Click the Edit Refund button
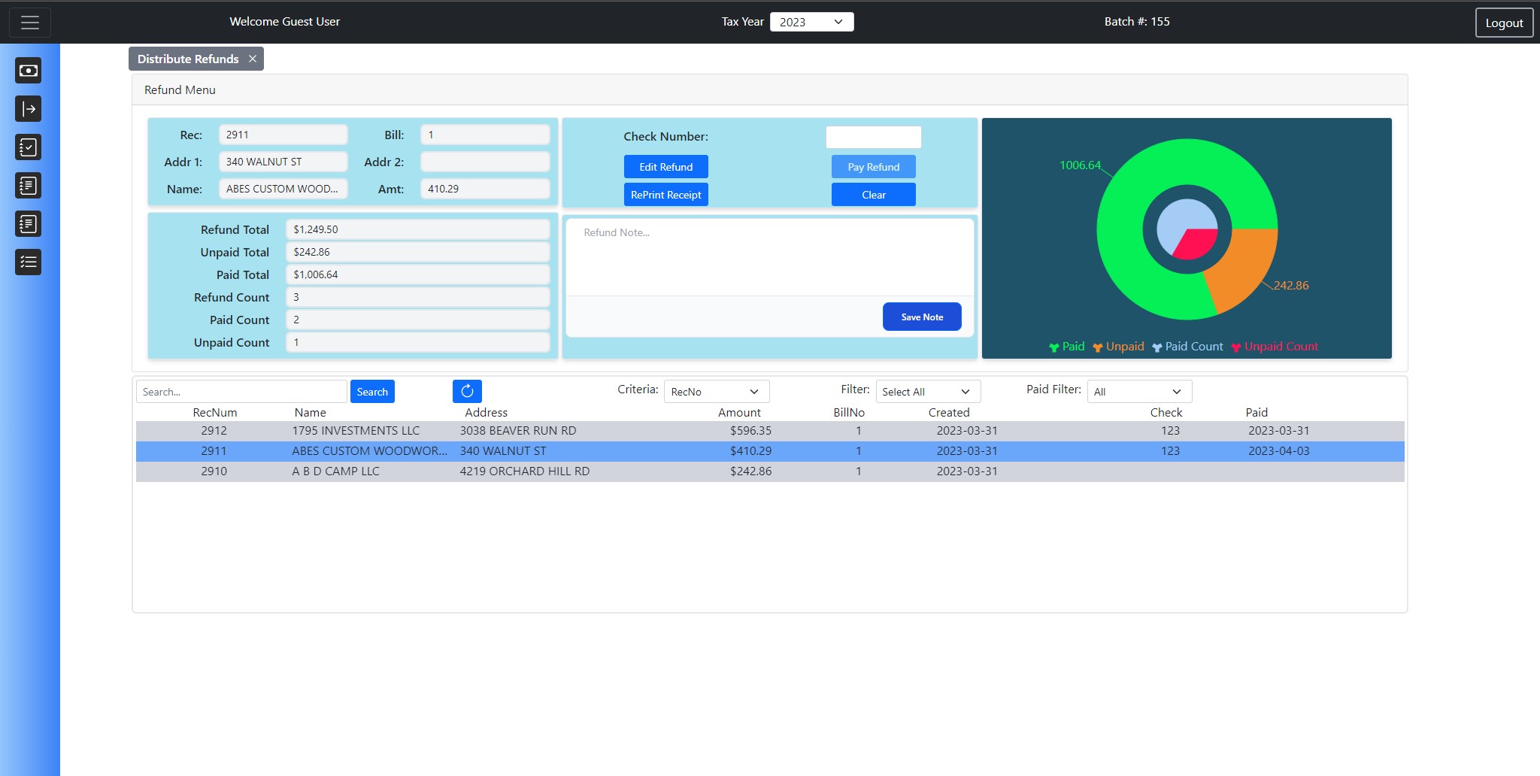 tap(666, 167)
